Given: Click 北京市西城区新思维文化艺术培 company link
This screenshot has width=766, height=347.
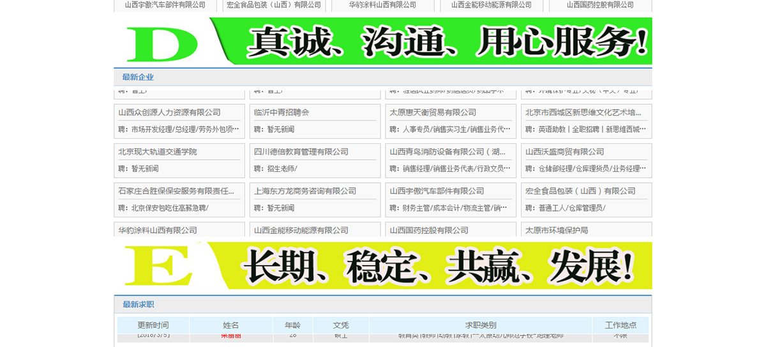Looking at the screenshot, I should pyautogui.click(x=583, y=112).
